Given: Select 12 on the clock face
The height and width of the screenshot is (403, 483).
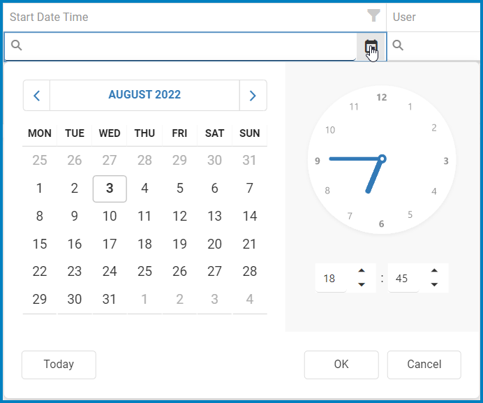Looking at the screenshot, I should [x=381, y=98].
